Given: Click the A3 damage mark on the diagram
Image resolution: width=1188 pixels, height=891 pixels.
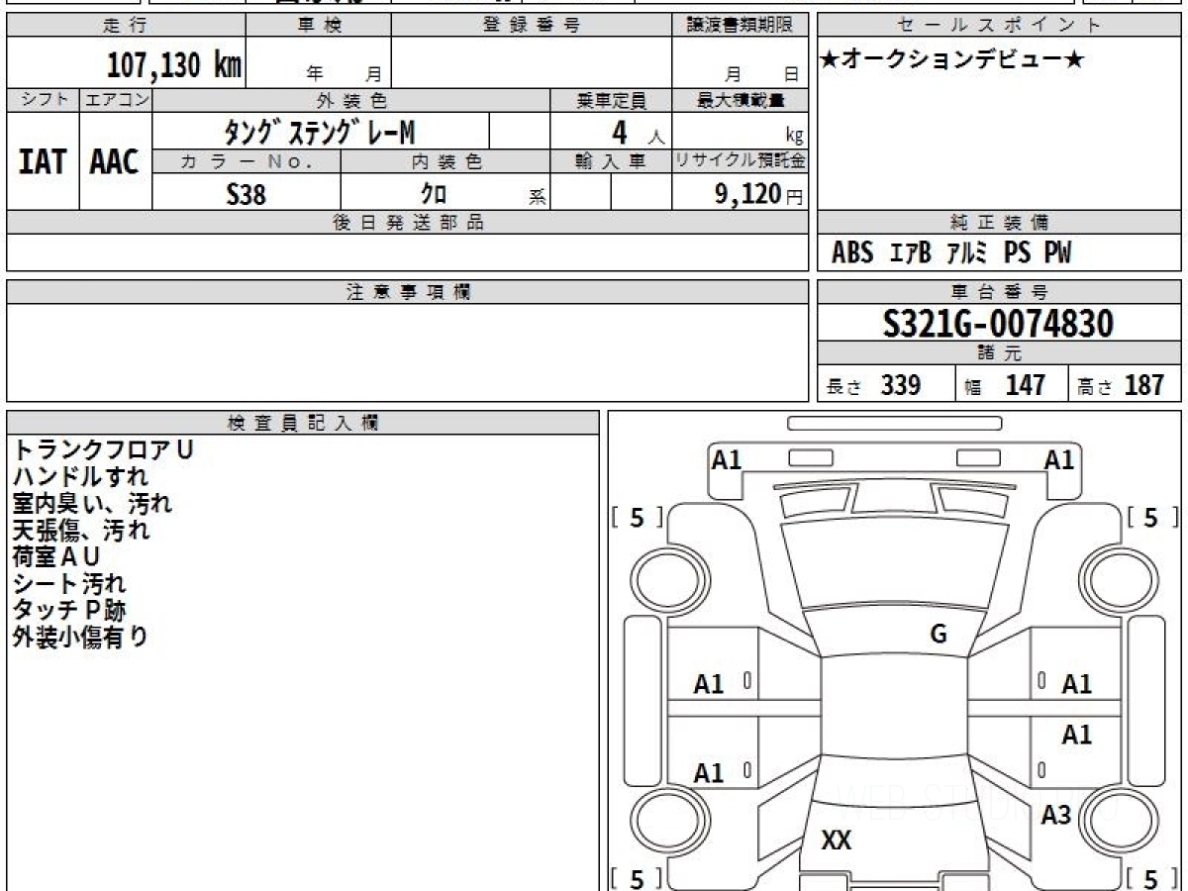Looking at the screenshot, I should click(x=1056, y=816).
